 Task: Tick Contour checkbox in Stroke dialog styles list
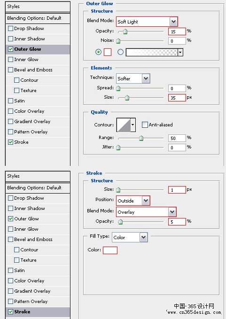tap(17, 249)
